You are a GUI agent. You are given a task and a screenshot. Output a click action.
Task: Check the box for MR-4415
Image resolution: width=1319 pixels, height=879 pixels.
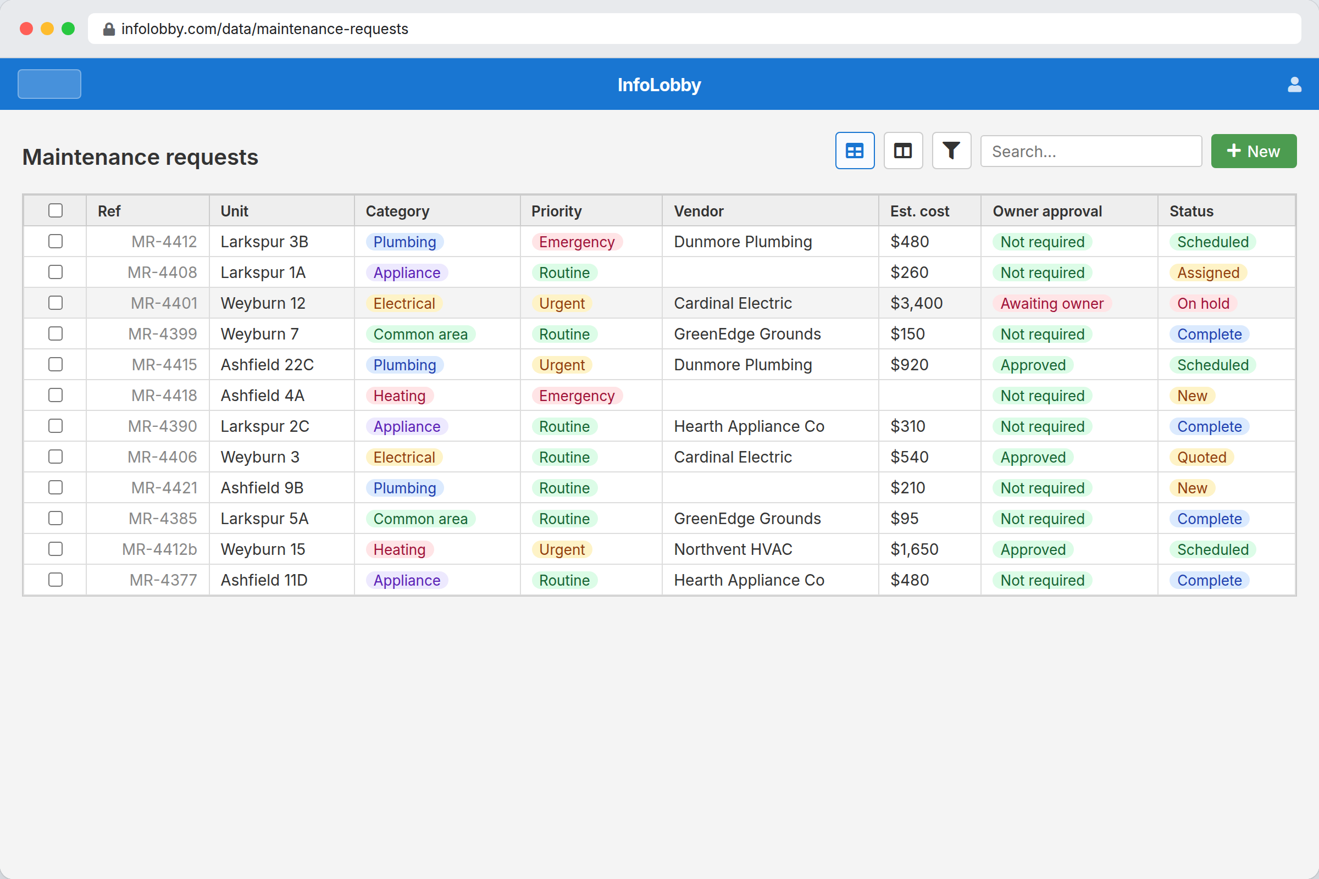[x=56, y=365]
